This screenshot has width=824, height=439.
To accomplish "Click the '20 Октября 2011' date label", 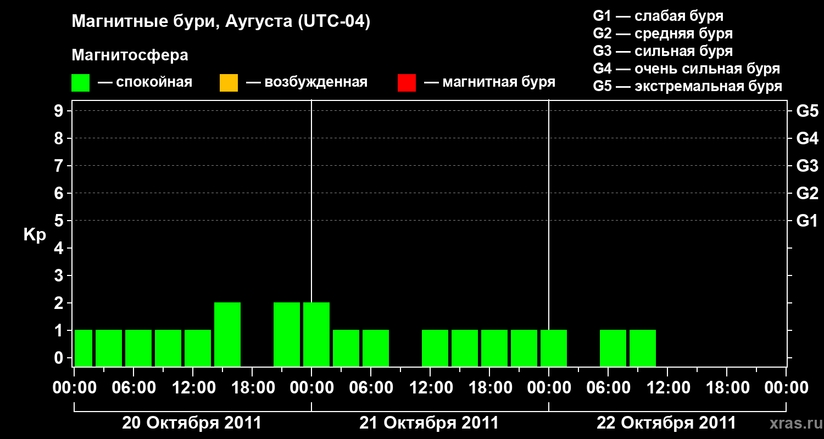I will click(192, 423).
